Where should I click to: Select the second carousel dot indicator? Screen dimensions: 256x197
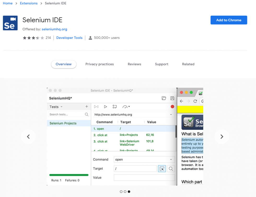125,192
